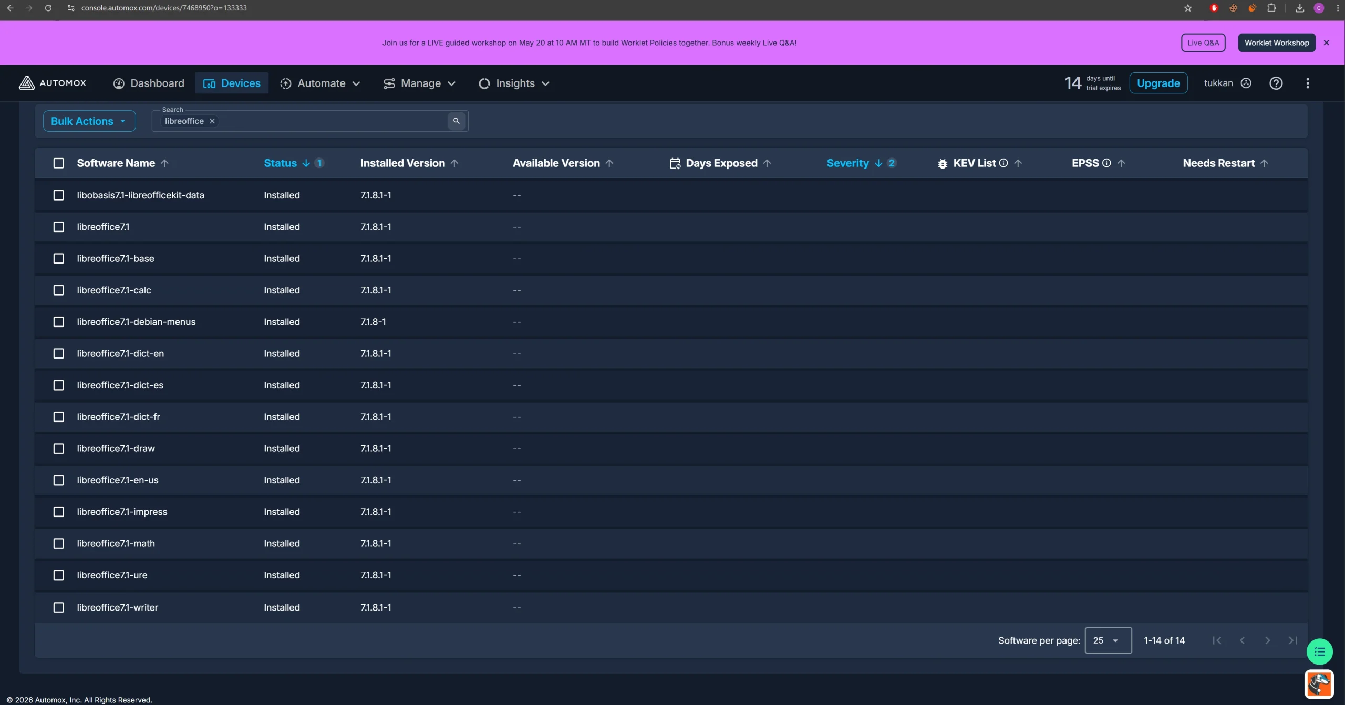Screen dimensions: 1345x705
Task: Go to first page of software
Action: pos(1217,640)
